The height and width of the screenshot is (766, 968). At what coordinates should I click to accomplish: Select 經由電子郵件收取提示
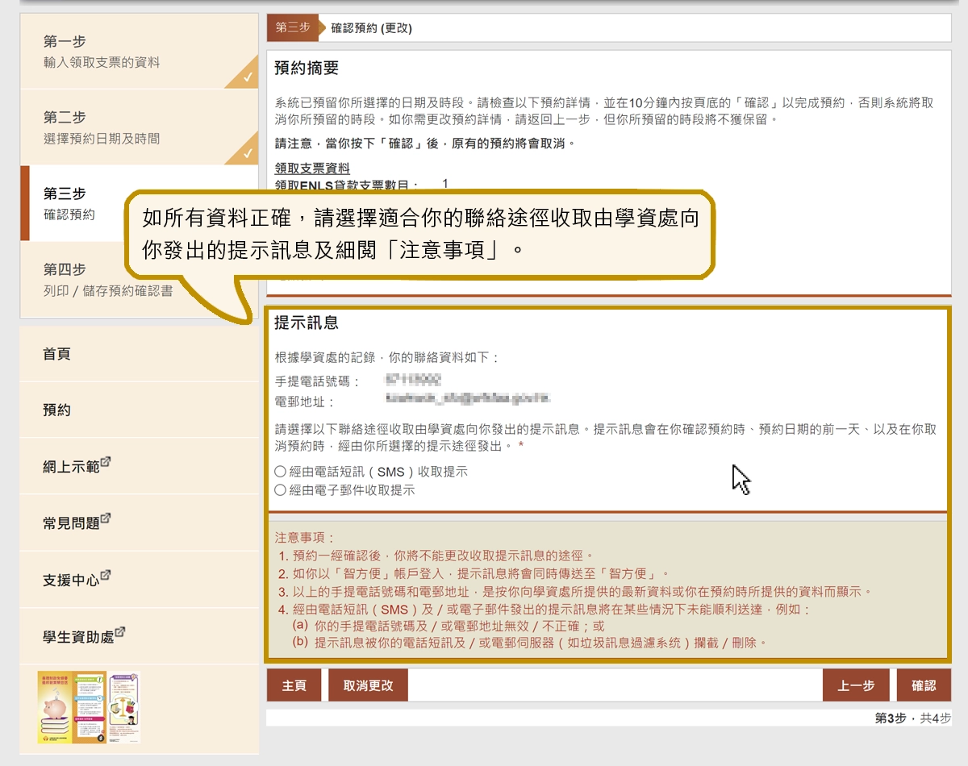[279, 492]
